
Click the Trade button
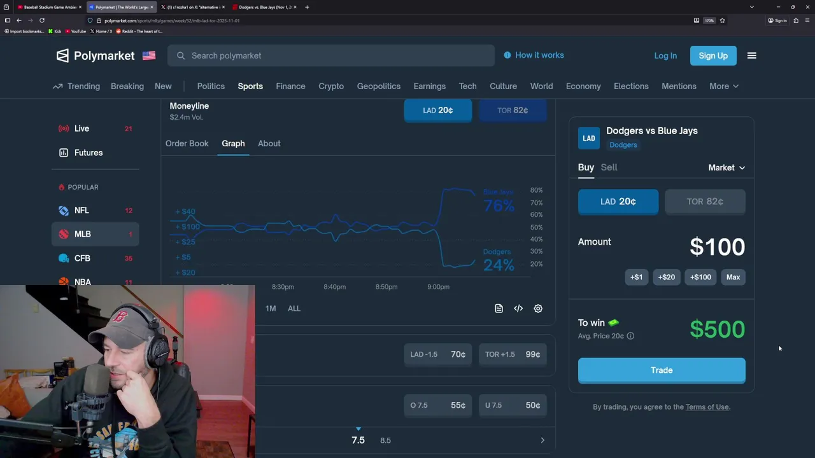(x=662, y=370)
